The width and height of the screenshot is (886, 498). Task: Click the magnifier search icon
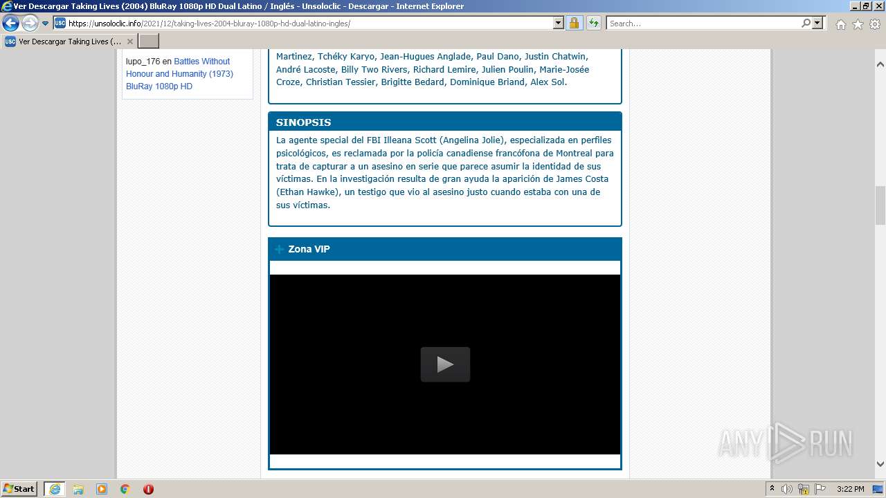click(x=806, y=24)
